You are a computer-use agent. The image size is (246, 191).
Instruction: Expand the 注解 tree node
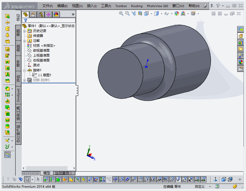click(x=24, y=41)
